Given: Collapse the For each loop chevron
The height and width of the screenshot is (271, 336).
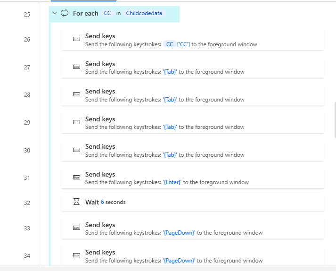Looking at the screenshot, I should 55,13.
